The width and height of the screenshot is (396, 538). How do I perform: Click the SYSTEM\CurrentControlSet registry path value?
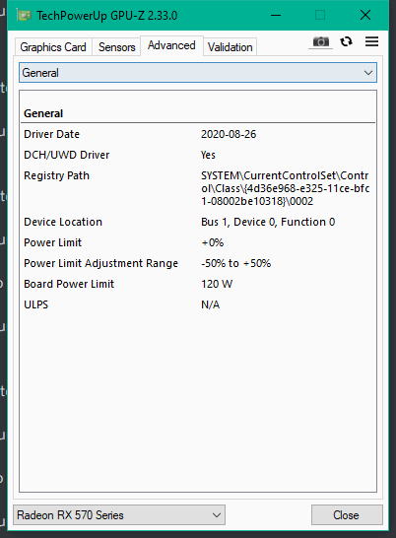click(x=285, y=188)
